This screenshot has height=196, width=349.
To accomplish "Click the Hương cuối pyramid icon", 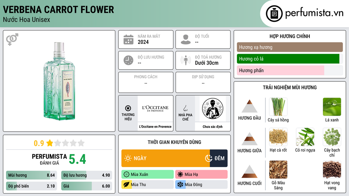I will [249, 171].
